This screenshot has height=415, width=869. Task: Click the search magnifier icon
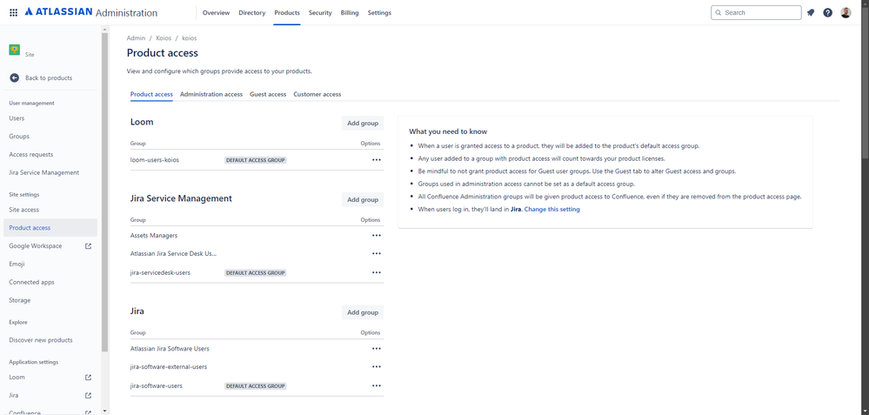(719, 13)
